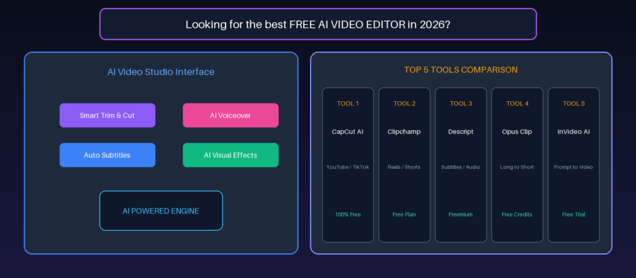Screen dimensions: 636x278
Task: Click the Smart Trim & Cut button
Action: (107, 115)
